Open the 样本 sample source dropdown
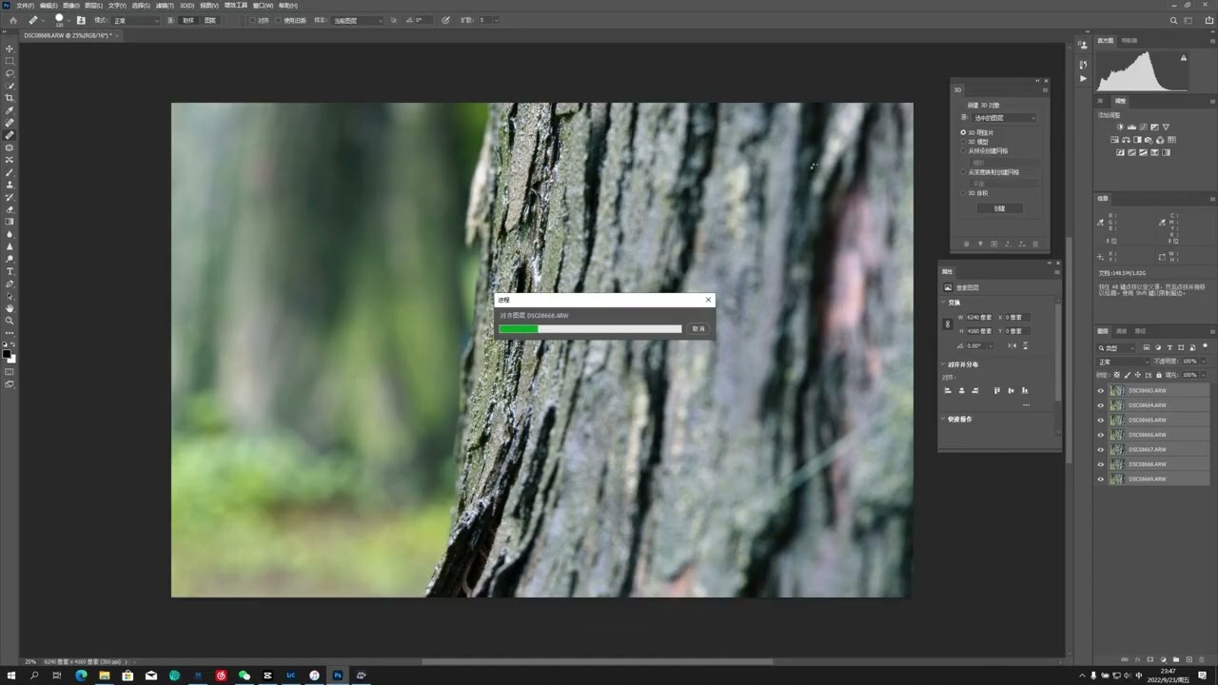Viewport: 1218px width, 685px height. click(x=358, y=20)
